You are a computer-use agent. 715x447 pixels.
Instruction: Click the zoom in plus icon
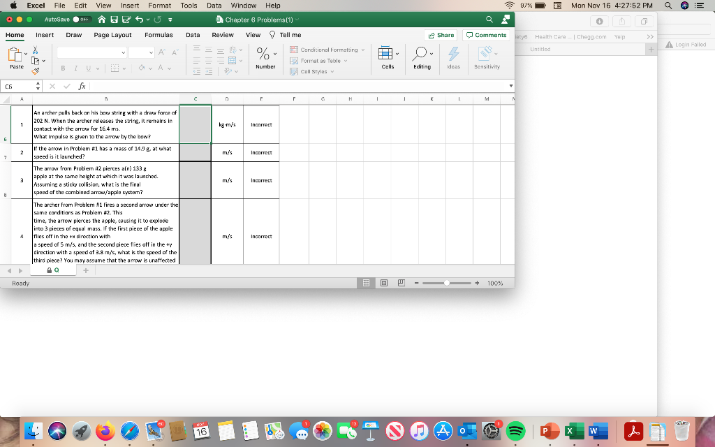point(477,284)
